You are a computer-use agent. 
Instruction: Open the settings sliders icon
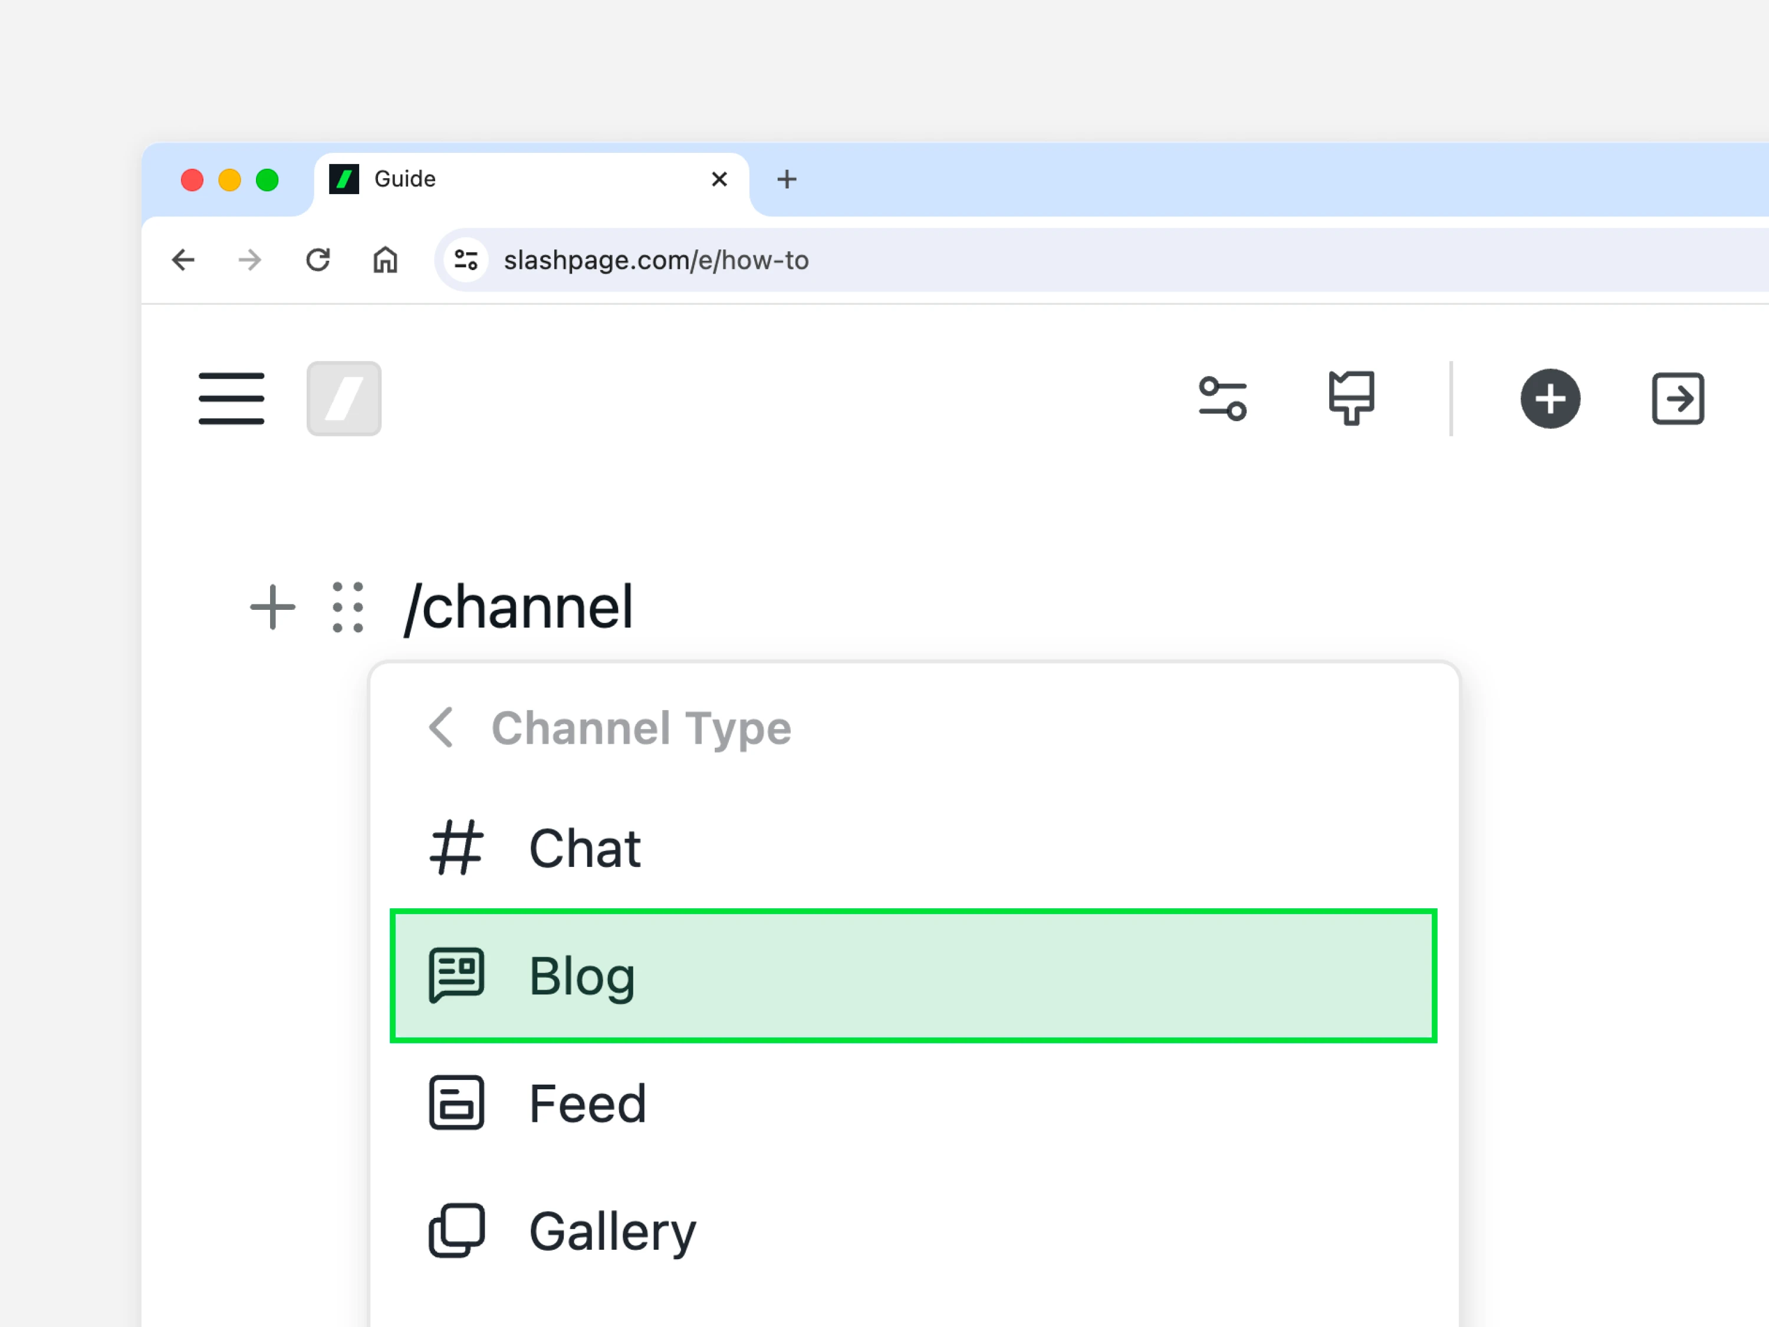click(1222, 398)
